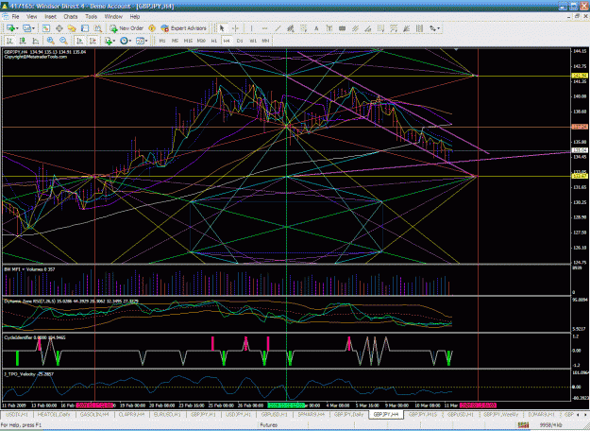The width and height of the screenshot is (590, 431).
Task: Select the Fibonacci Time Zones tool
Action: pos(380,28)
